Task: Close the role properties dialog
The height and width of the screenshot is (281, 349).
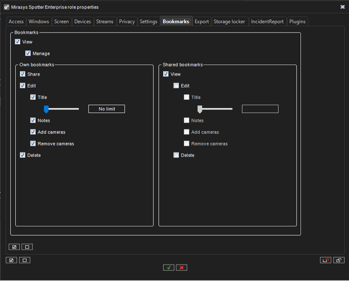Action: [342, 7]
